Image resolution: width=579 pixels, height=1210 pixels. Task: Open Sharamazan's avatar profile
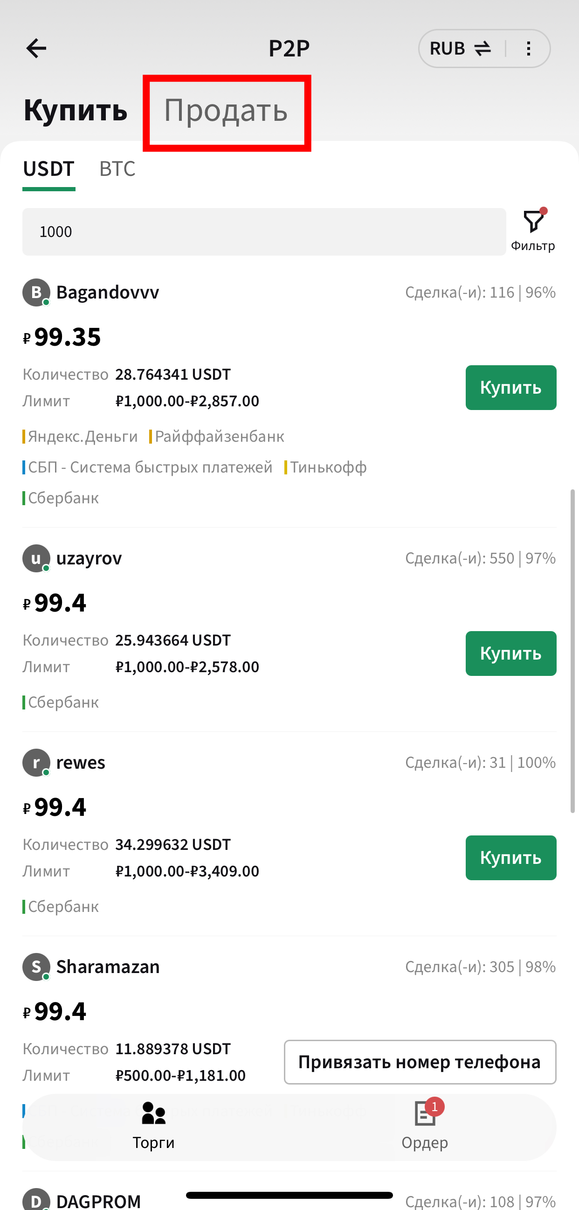click(x=36, y=967)
